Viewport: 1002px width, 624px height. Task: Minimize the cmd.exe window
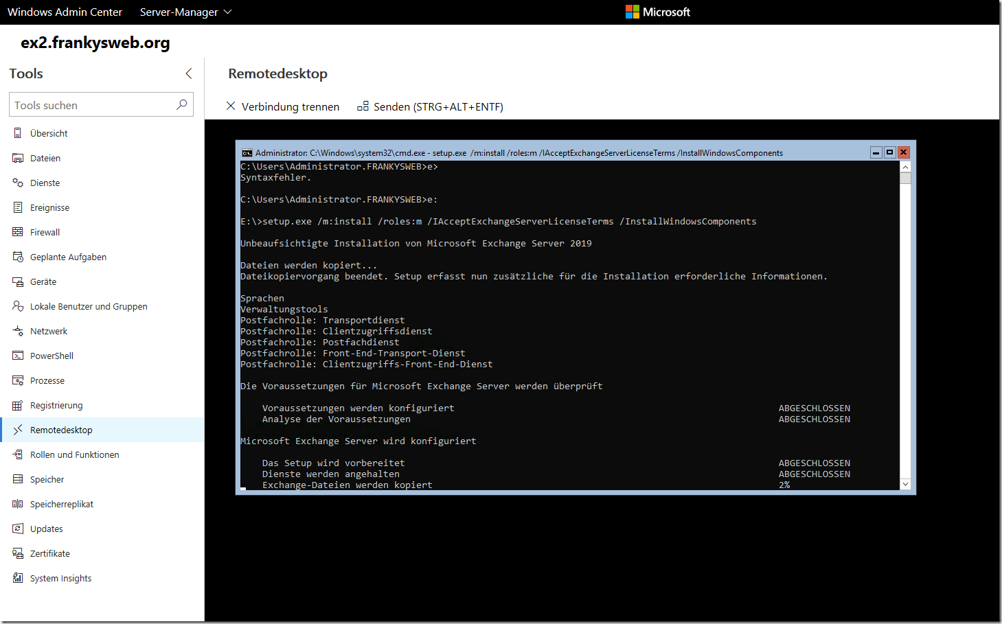(876, 152)
